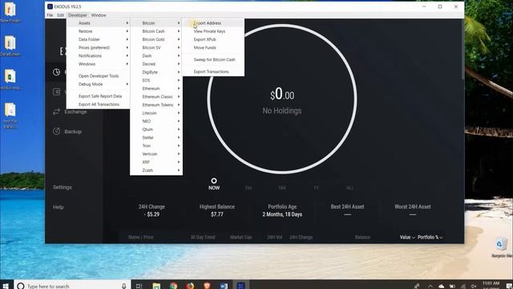Open the Recycle Bin on desktop

(x=501, y=247)
